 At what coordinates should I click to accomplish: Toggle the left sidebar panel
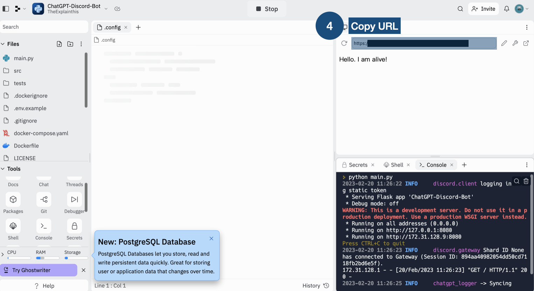point(6,9)
